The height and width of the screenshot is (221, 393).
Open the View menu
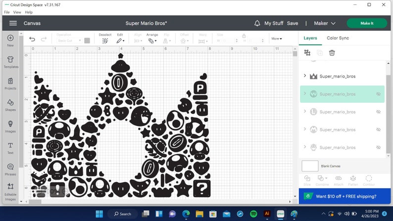point(17,12)
